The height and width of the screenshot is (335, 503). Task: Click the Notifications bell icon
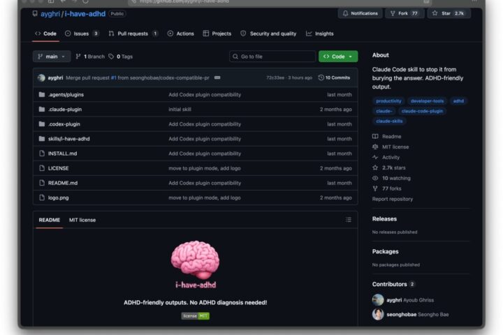click(345, 13)
